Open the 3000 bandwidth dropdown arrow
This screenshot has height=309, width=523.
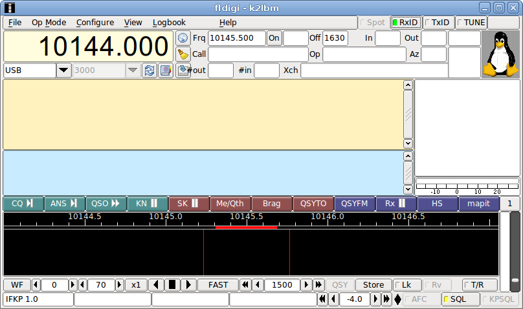tap(133, 70)
